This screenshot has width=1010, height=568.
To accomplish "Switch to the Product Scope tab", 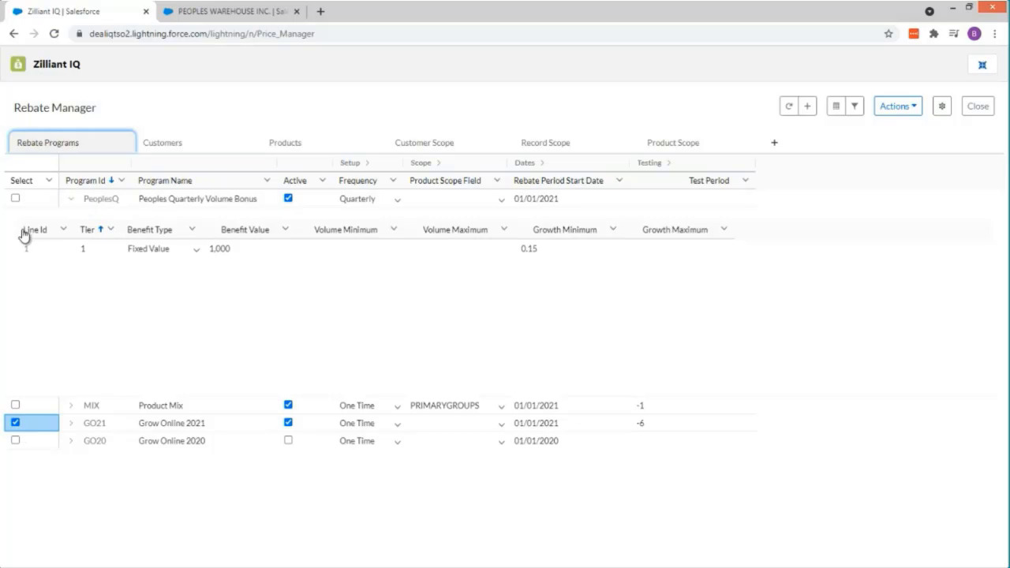I will click(x=673, y=143).
